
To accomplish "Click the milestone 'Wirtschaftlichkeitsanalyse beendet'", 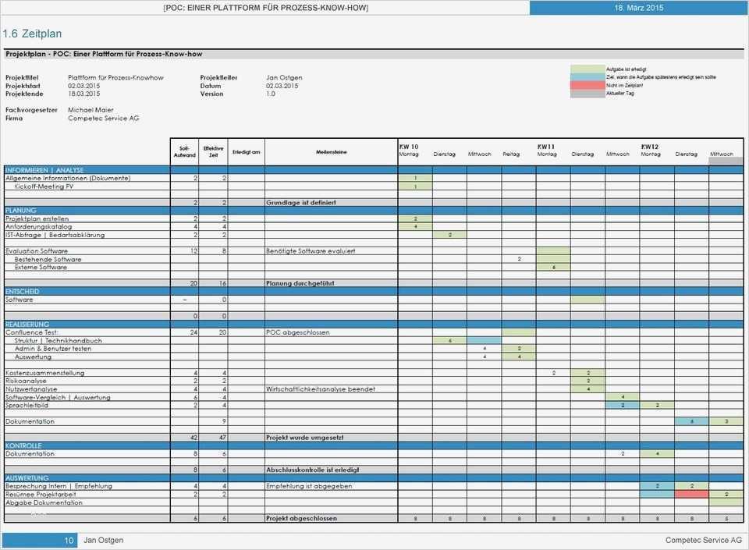I will tap(321, 389).
